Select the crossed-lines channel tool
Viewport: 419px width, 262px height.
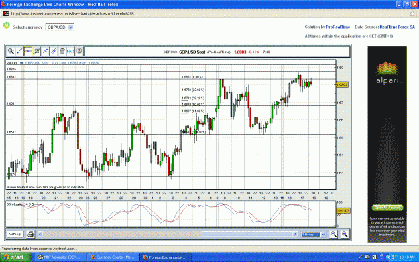[54, 51]
